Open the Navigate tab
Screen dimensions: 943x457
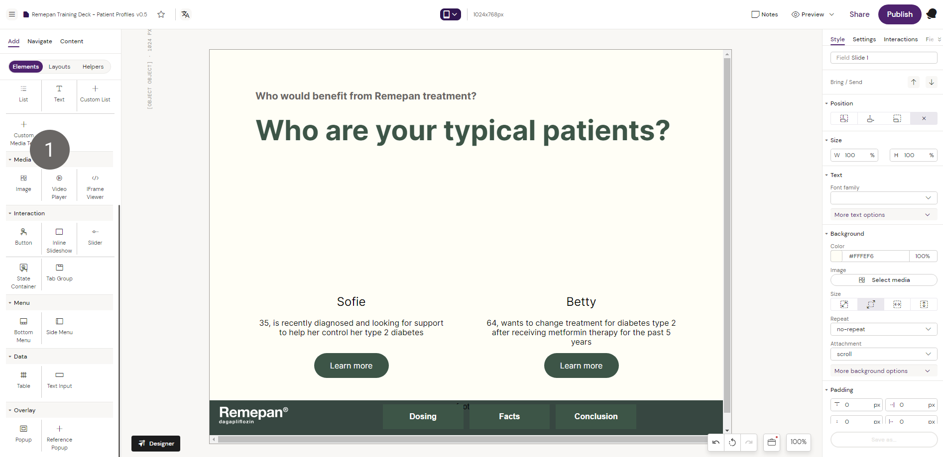(40, 41)
